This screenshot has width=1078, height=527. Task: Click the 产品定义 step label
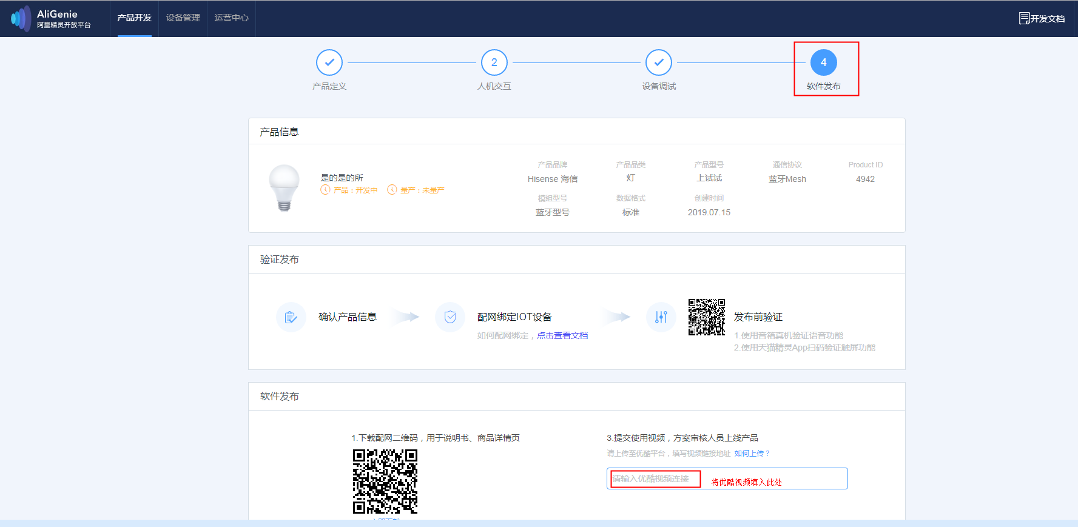329,86
